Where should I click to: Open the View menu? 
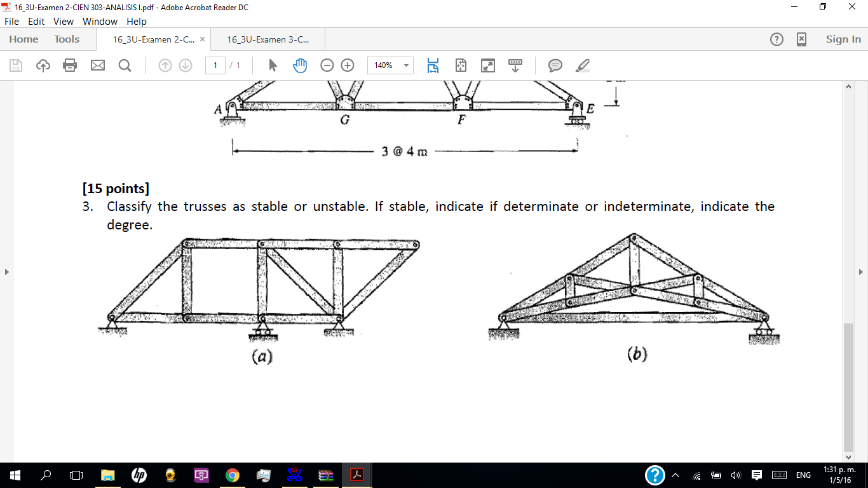[64, 21]
